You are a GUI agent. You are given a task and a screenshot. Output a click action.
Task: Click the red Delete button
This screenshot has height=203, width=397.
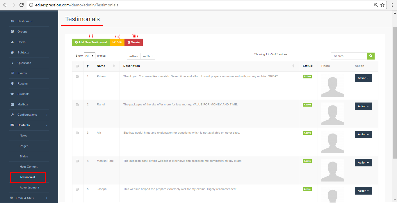pyautogui.click(x=133, y=42)
